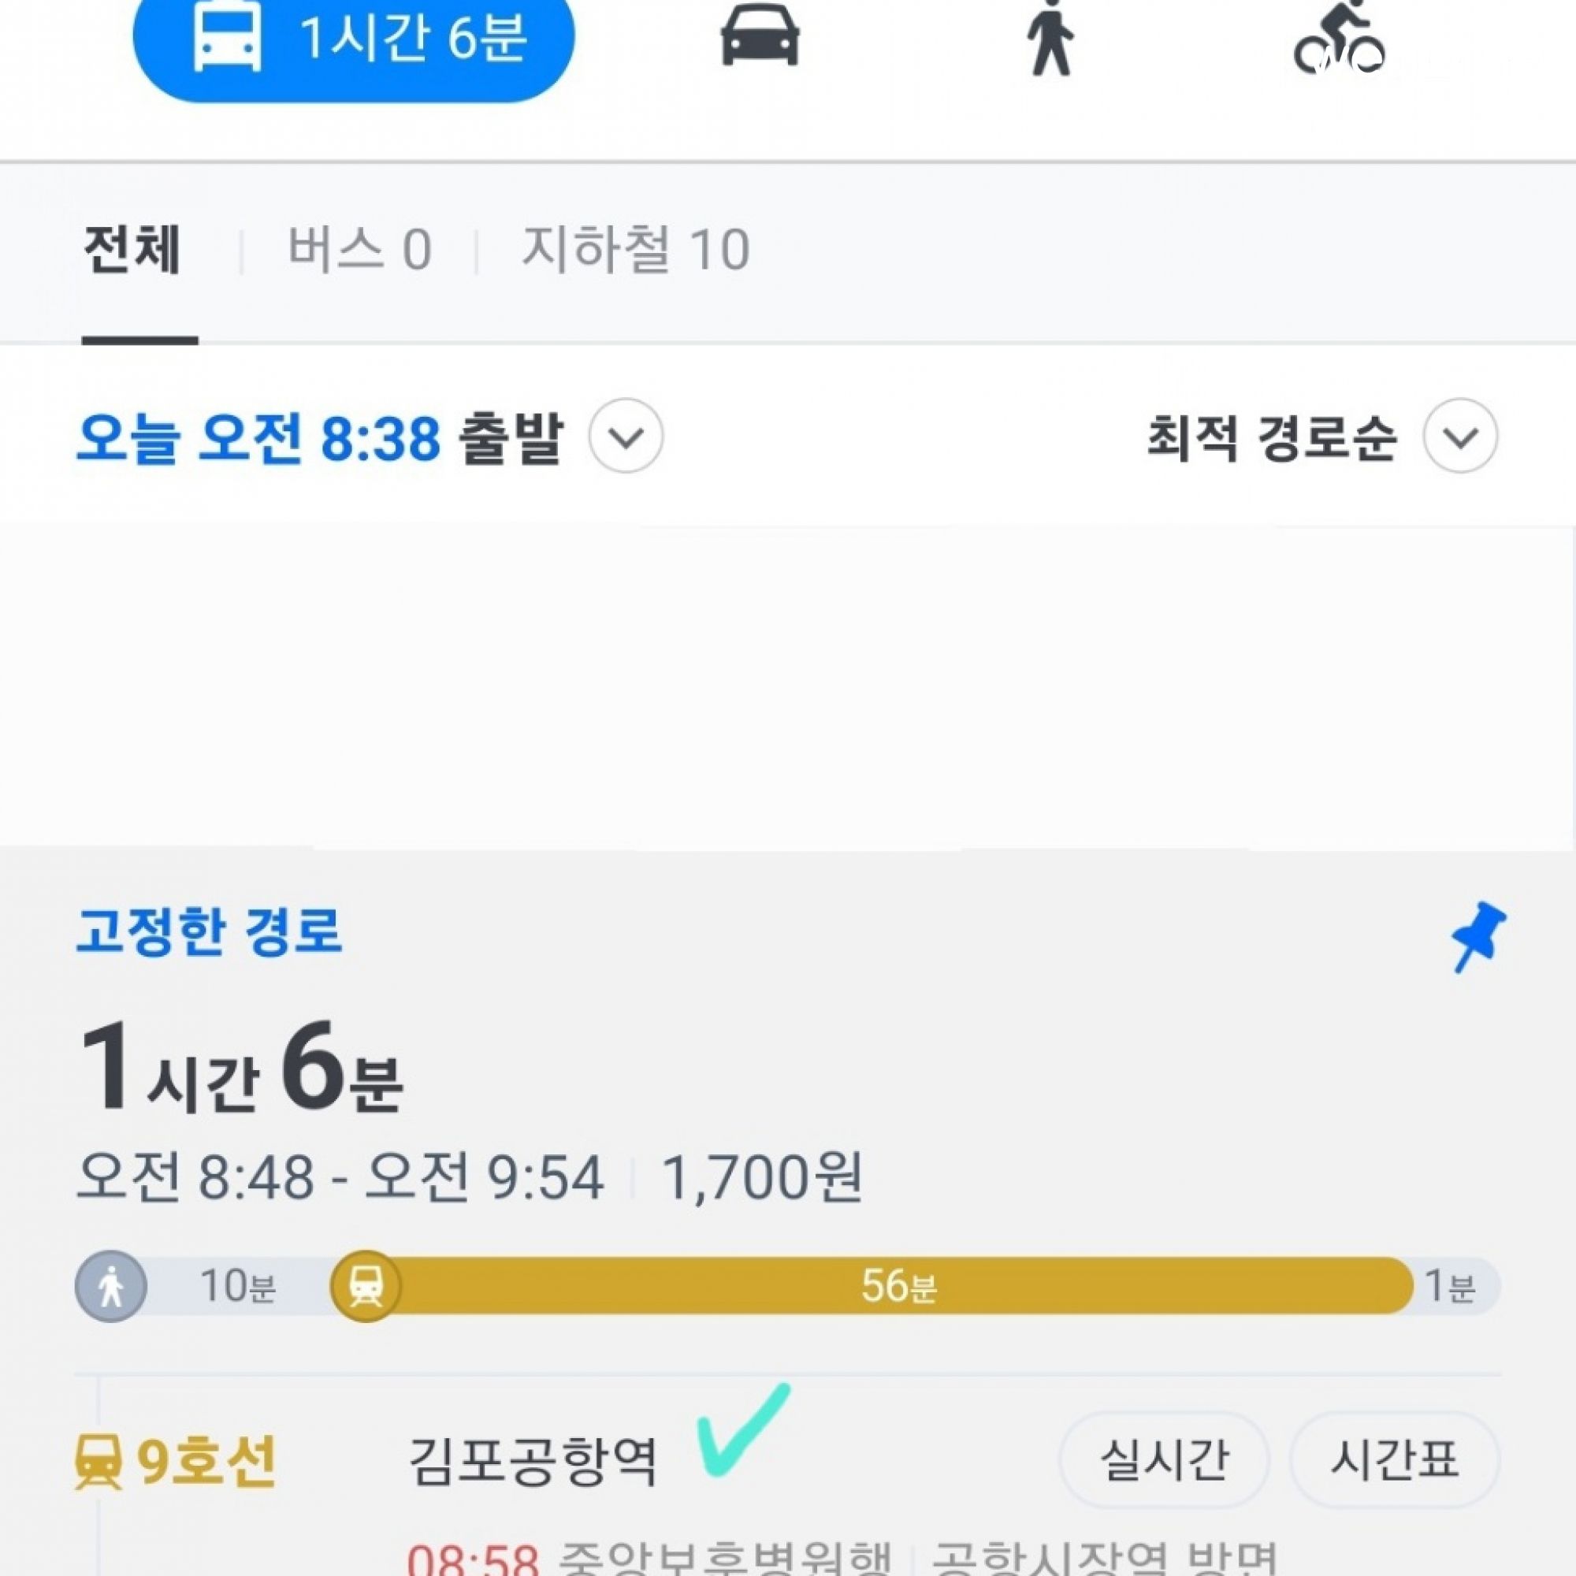The image size is (1576, 1576).
Task: Switch to car driving directions
Action: click(x=760, y=37)
